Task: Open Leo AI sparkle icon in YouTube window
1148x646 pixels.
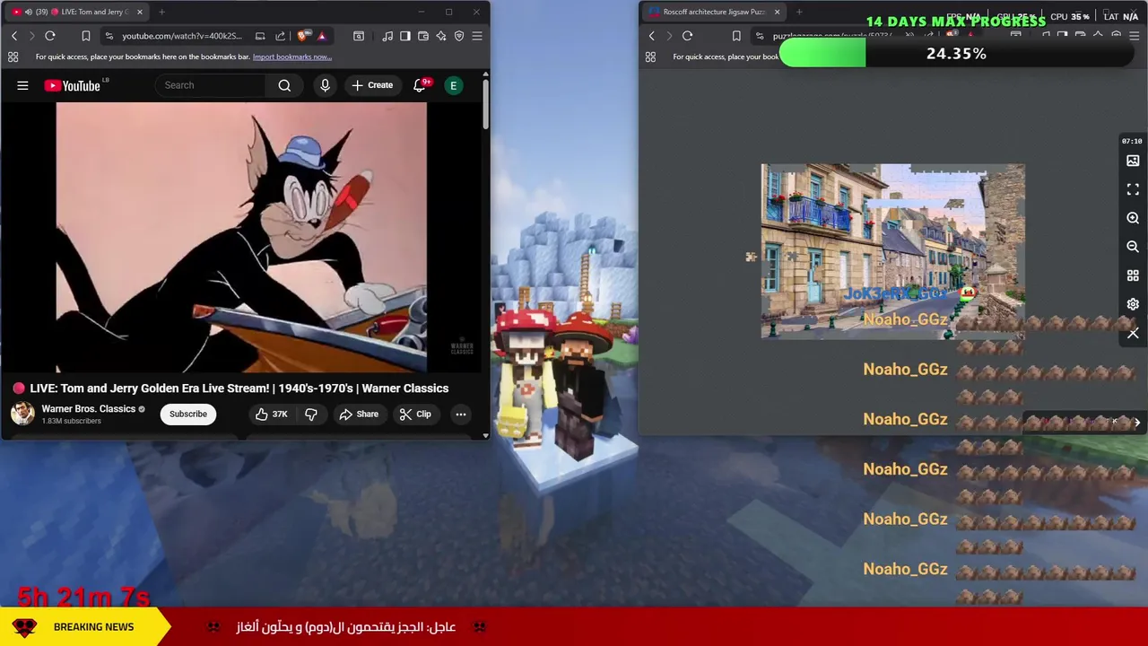Action: 441,36
